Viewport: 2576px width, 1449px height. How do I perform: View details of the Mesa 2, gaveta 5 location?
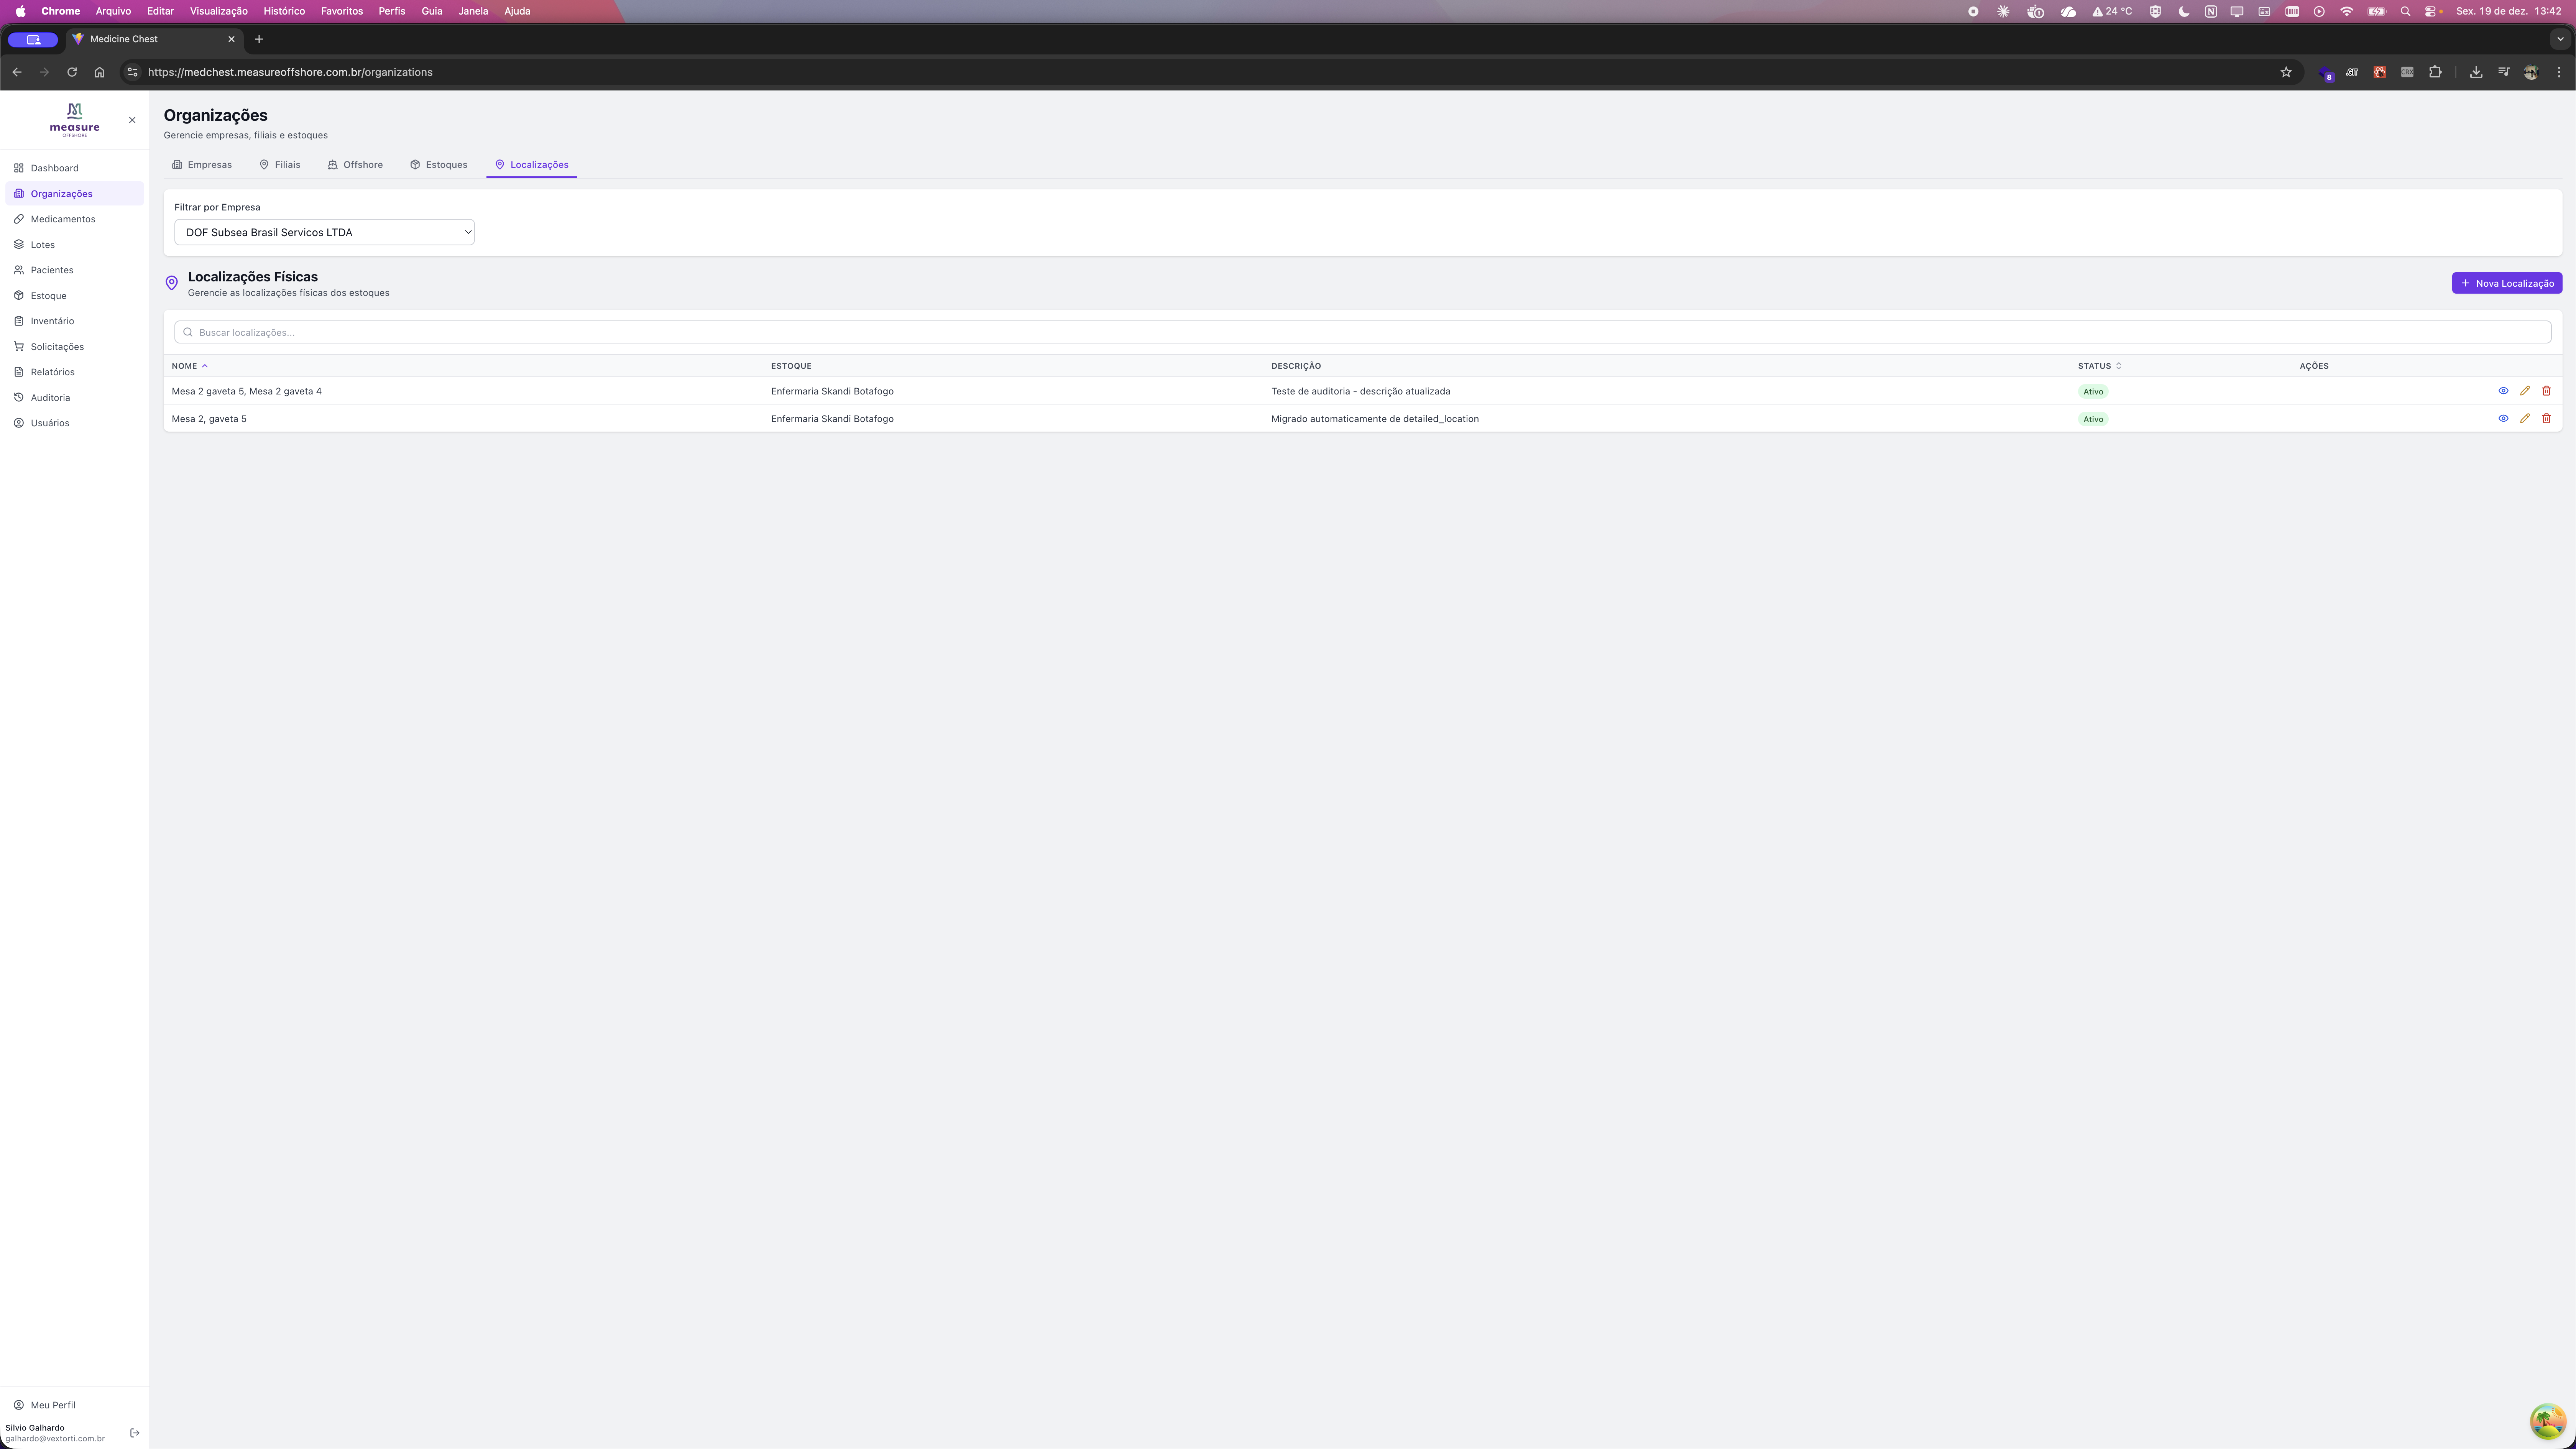2503,418
